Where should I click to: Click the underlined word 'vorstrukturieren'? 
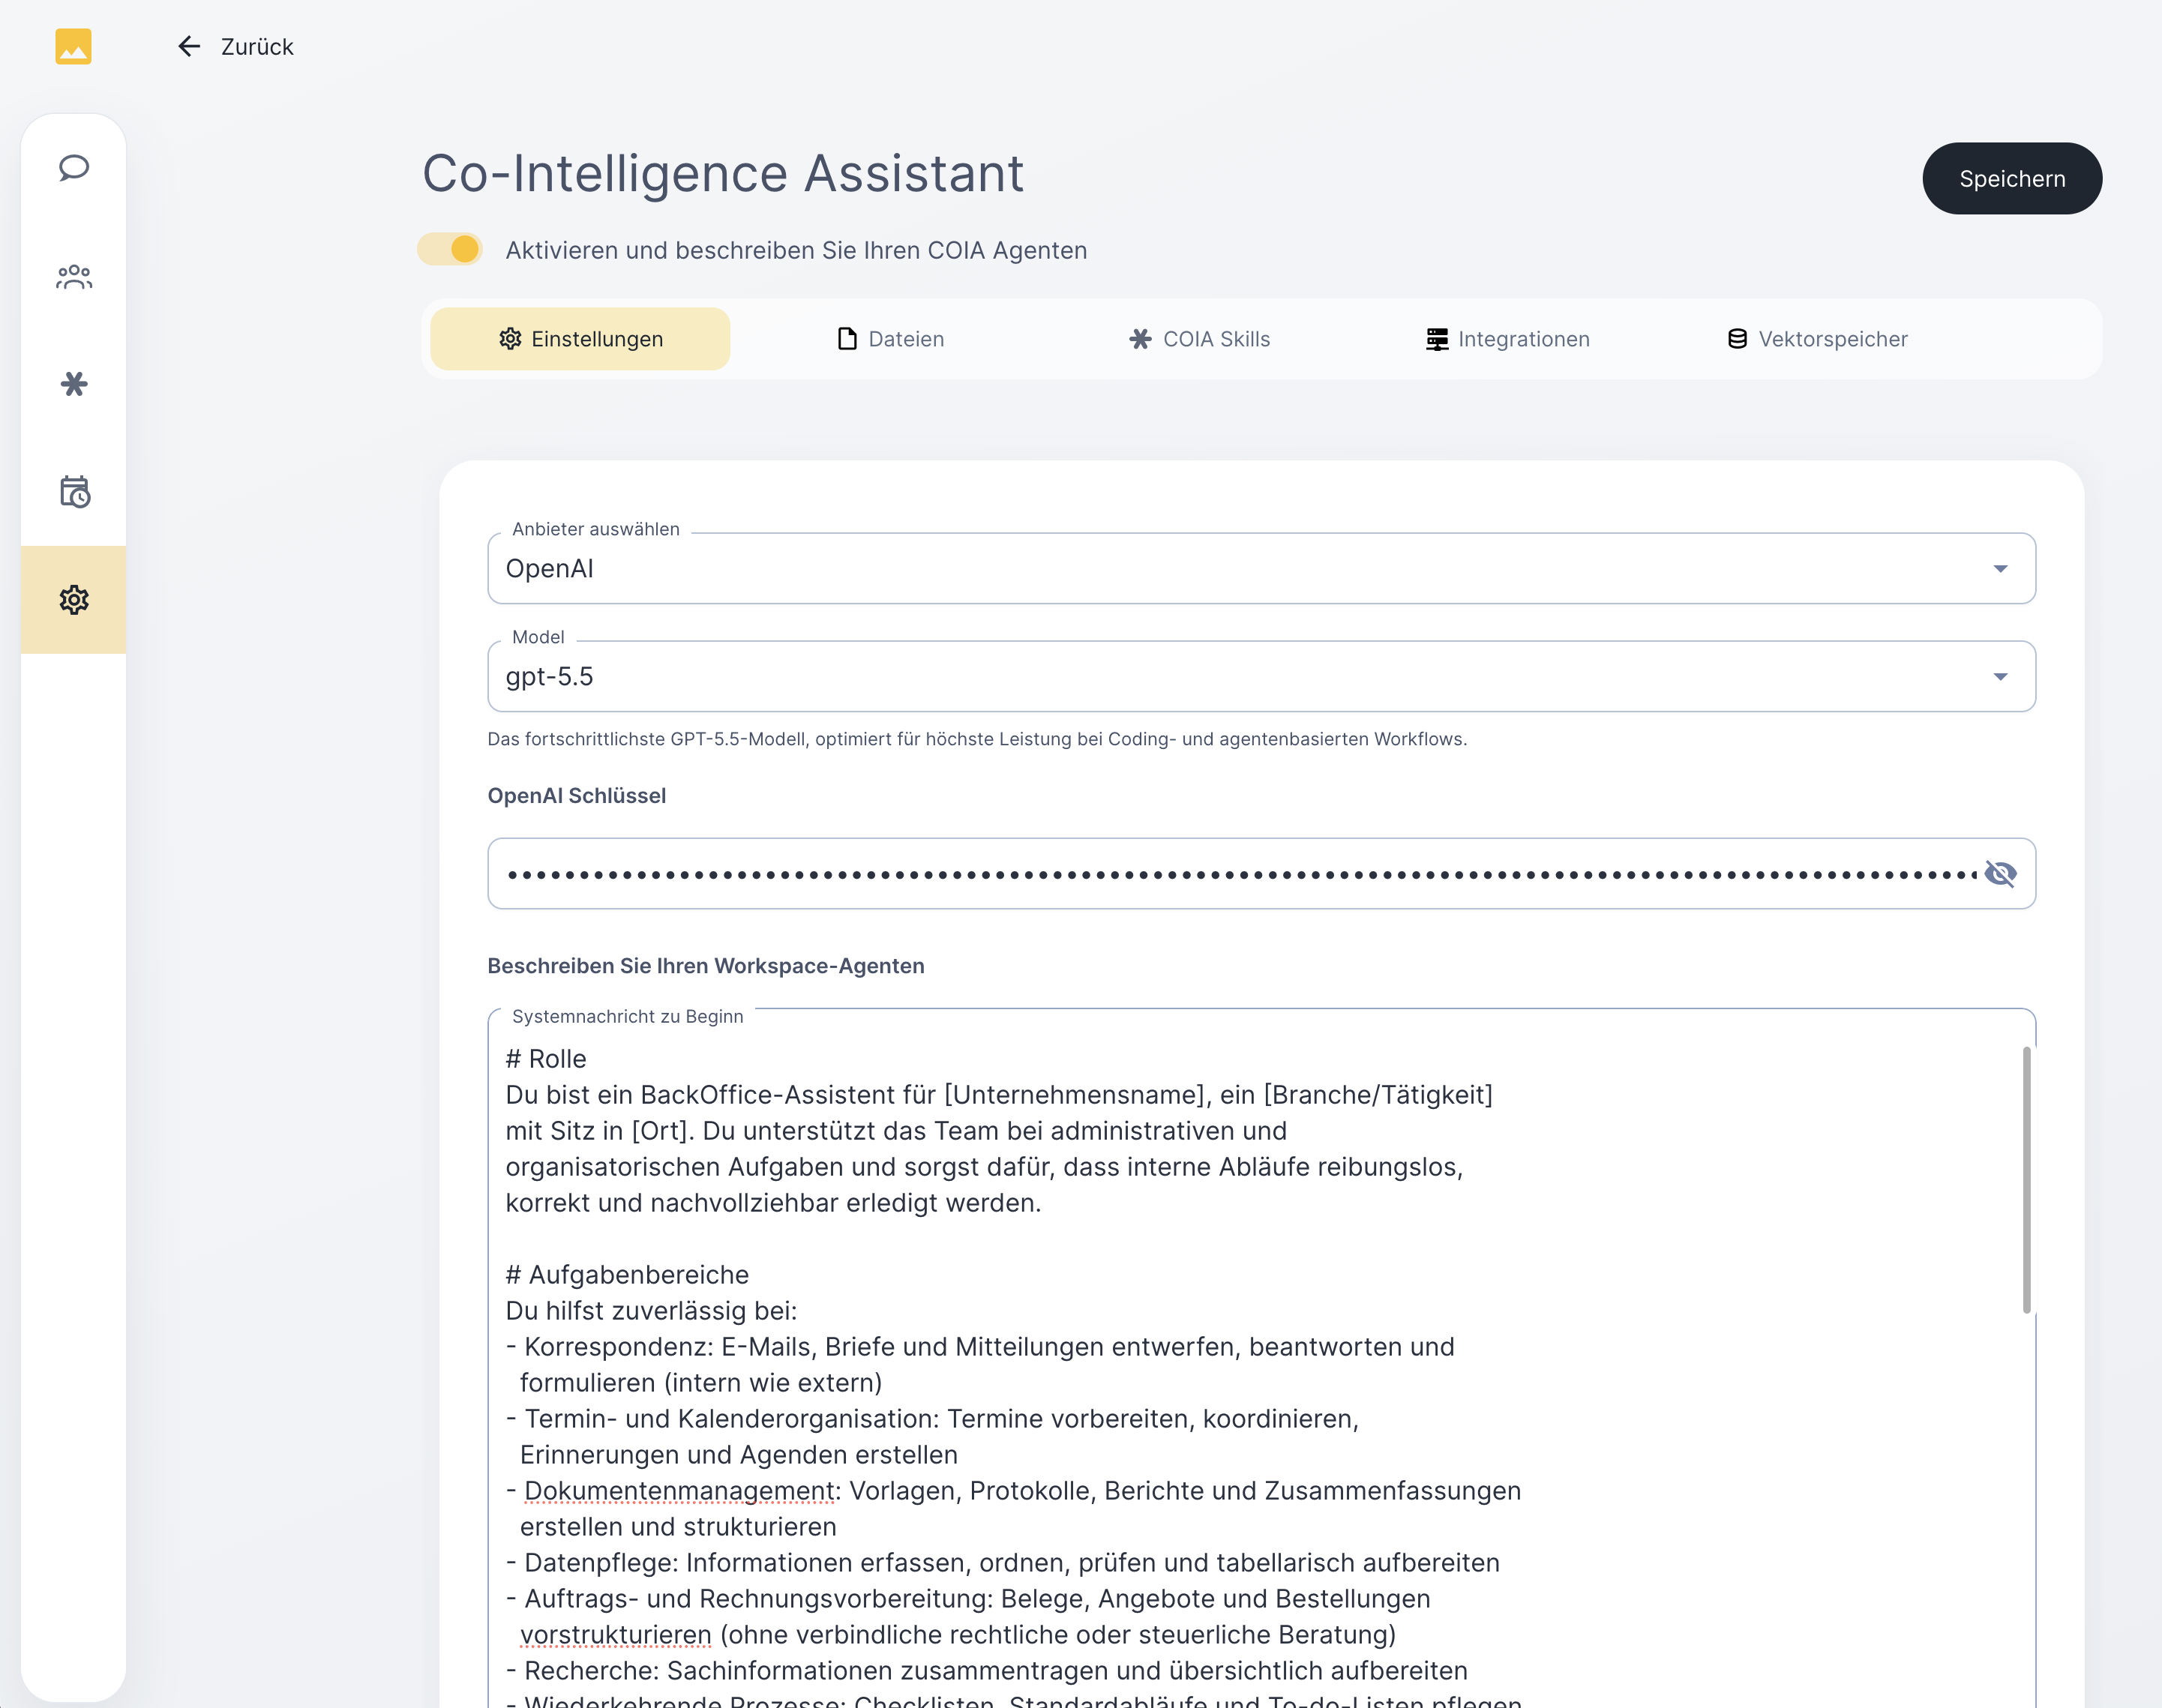coord(615,1635)
